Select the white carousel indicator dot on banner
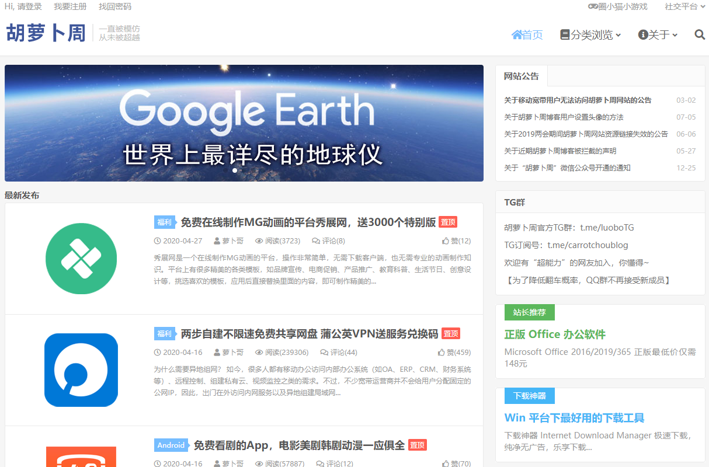The image size is (709, 467). click(x=235, y=170)
